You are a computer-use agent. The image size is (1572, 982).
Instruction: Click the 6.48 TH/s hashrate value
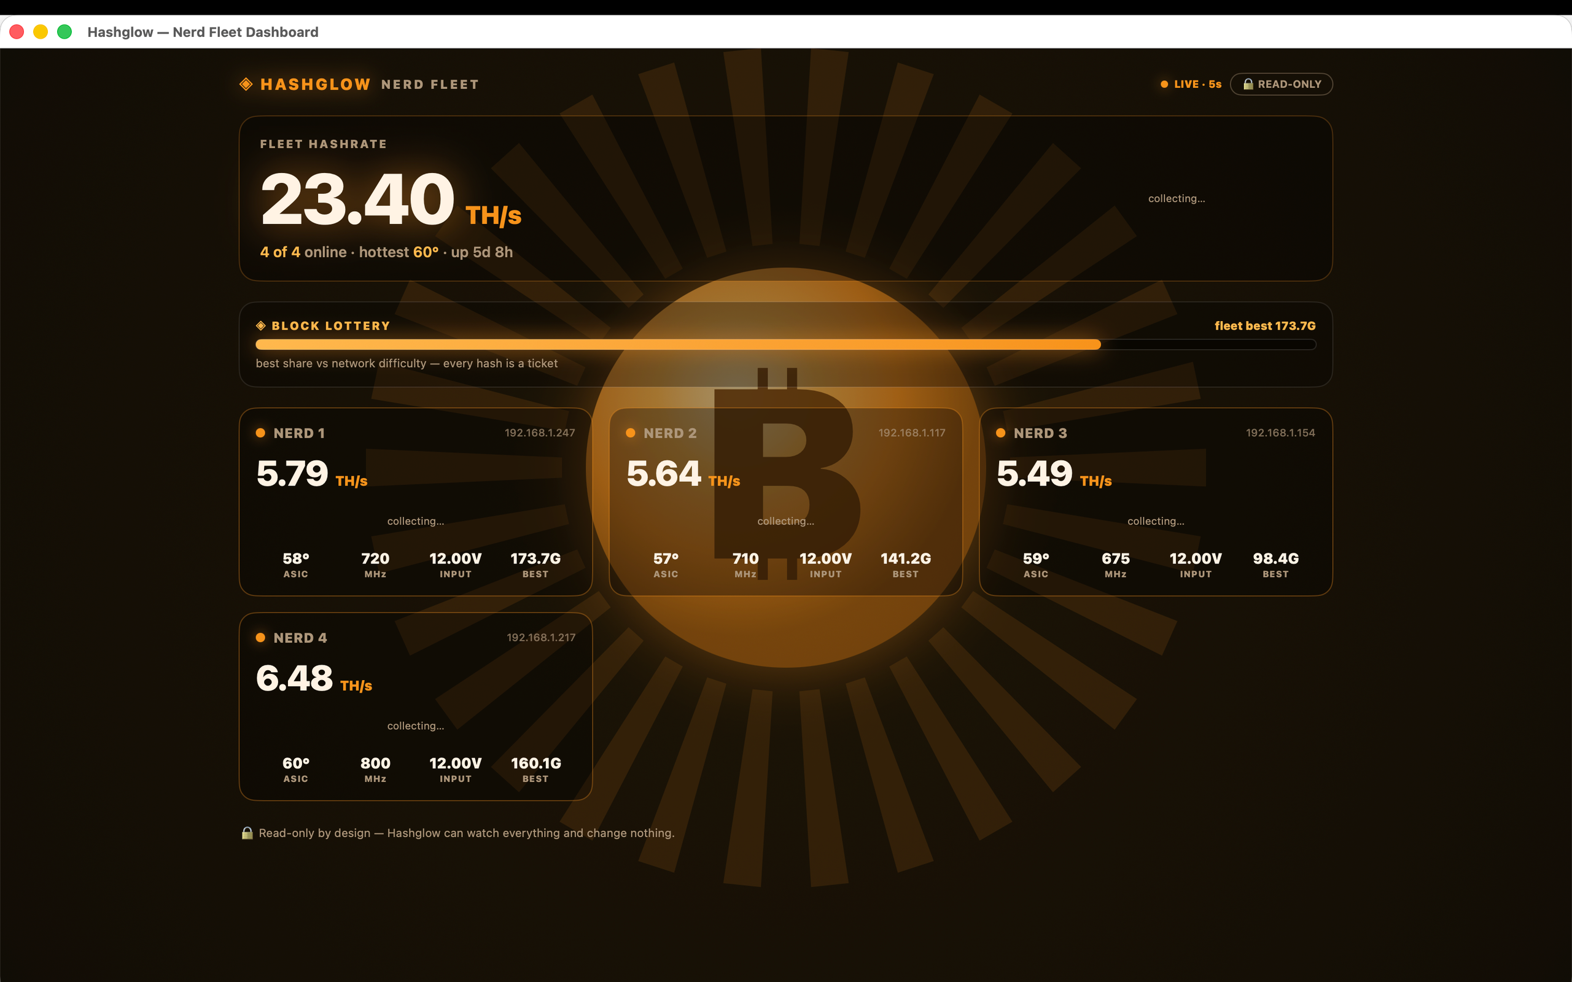[314, 678]
